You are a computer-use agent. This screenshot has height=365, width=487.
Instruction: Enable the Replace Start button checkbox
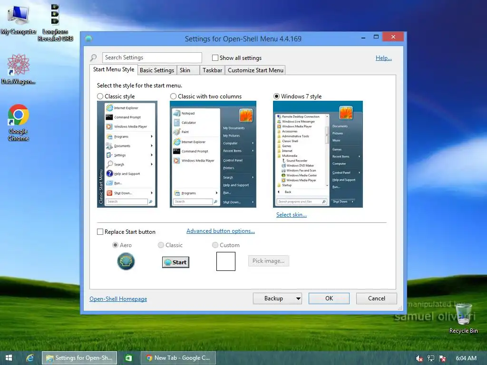coord(100,232)
